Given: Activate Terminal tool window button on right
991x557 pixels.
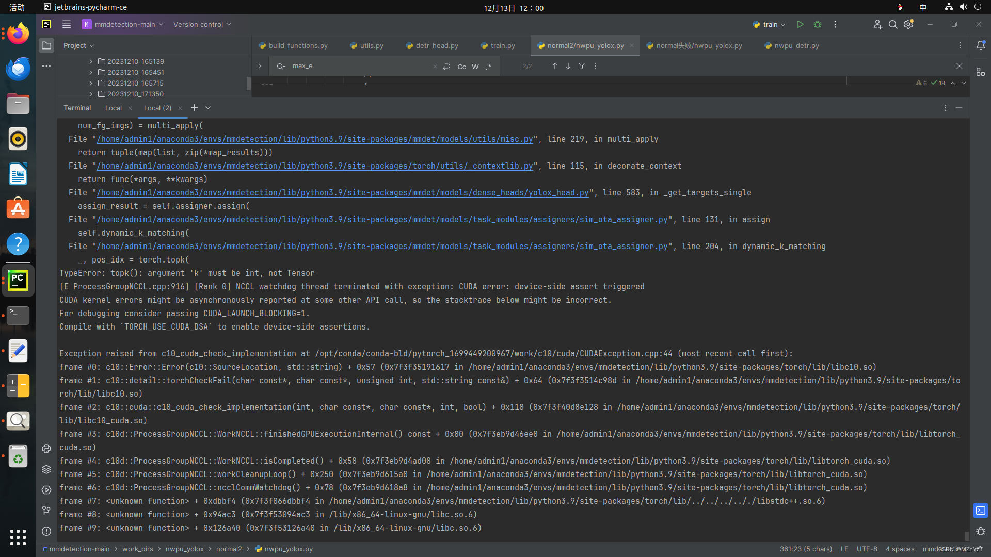Looking at the screenshot, I should (981, 511).
